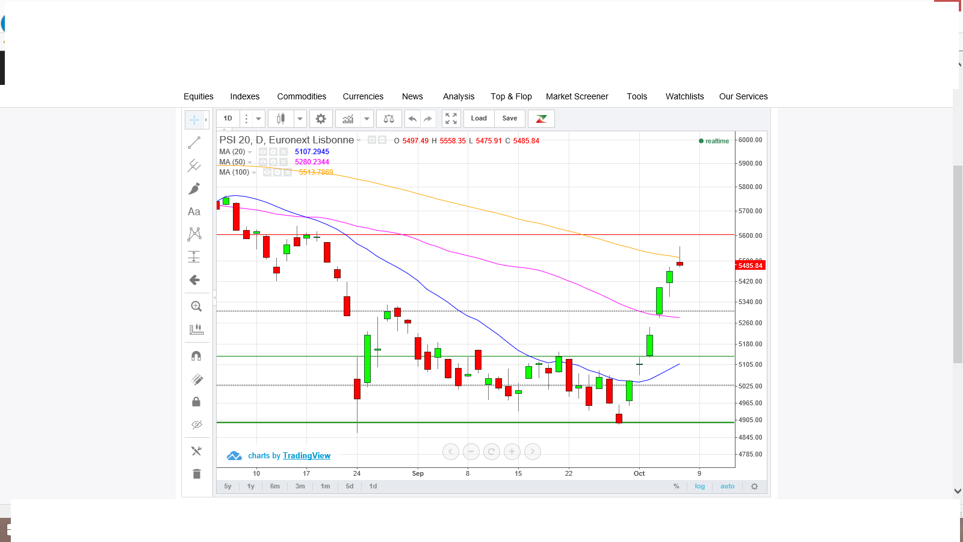Open the TradingView link
Viewport: 963px width, 542px height.
click(306, 456)
